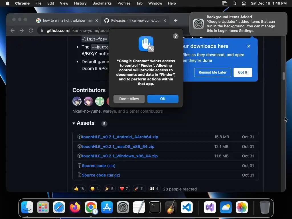Open the File menu
This screenshot has height=219, width=292.
[38, 3]
